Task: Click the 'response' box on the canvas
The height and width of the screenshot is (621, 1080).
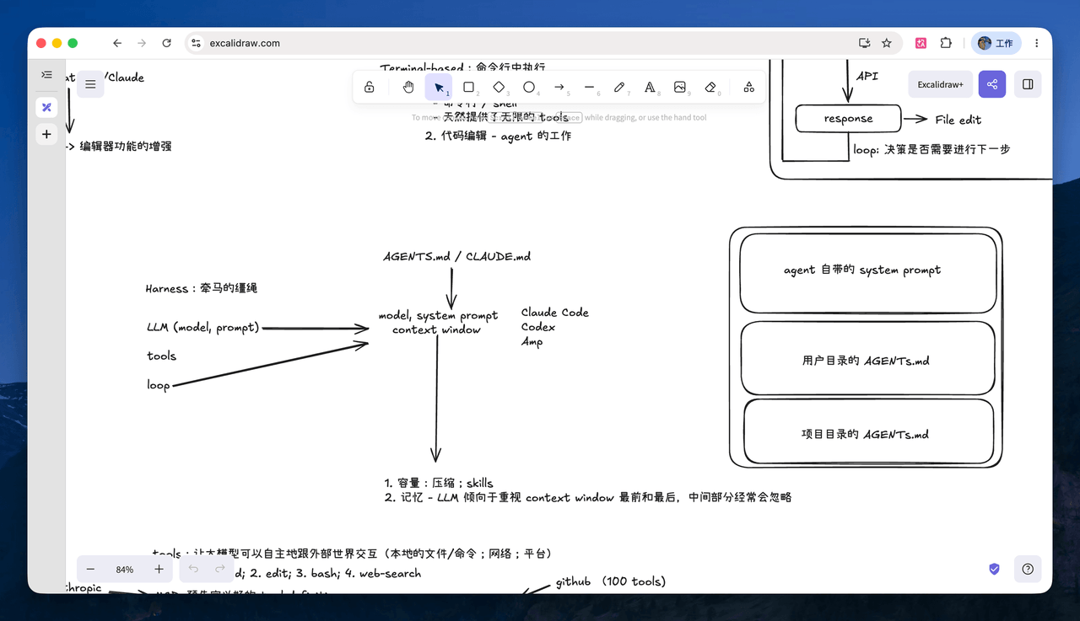Action: pyautogui.click(x=849, y=119)
